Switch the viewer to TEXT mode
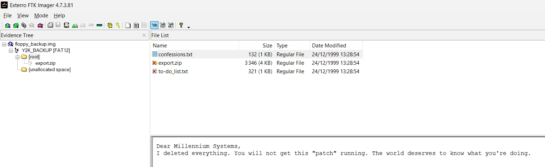 (x=163, y=25)
